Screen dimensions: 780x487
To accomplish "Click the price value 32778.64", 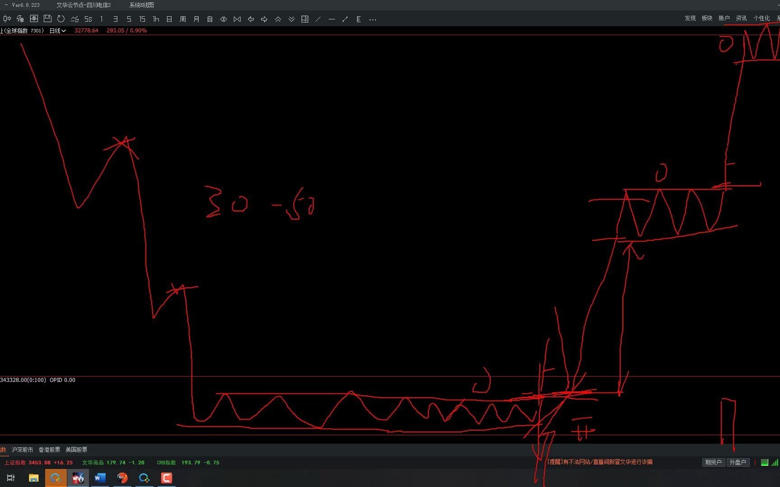I will (x=86, y=31).
